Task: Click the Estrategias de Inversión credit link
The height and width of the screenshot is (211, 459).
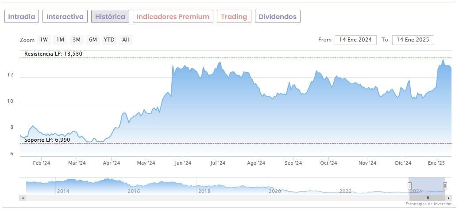Action: click(428, 204)
